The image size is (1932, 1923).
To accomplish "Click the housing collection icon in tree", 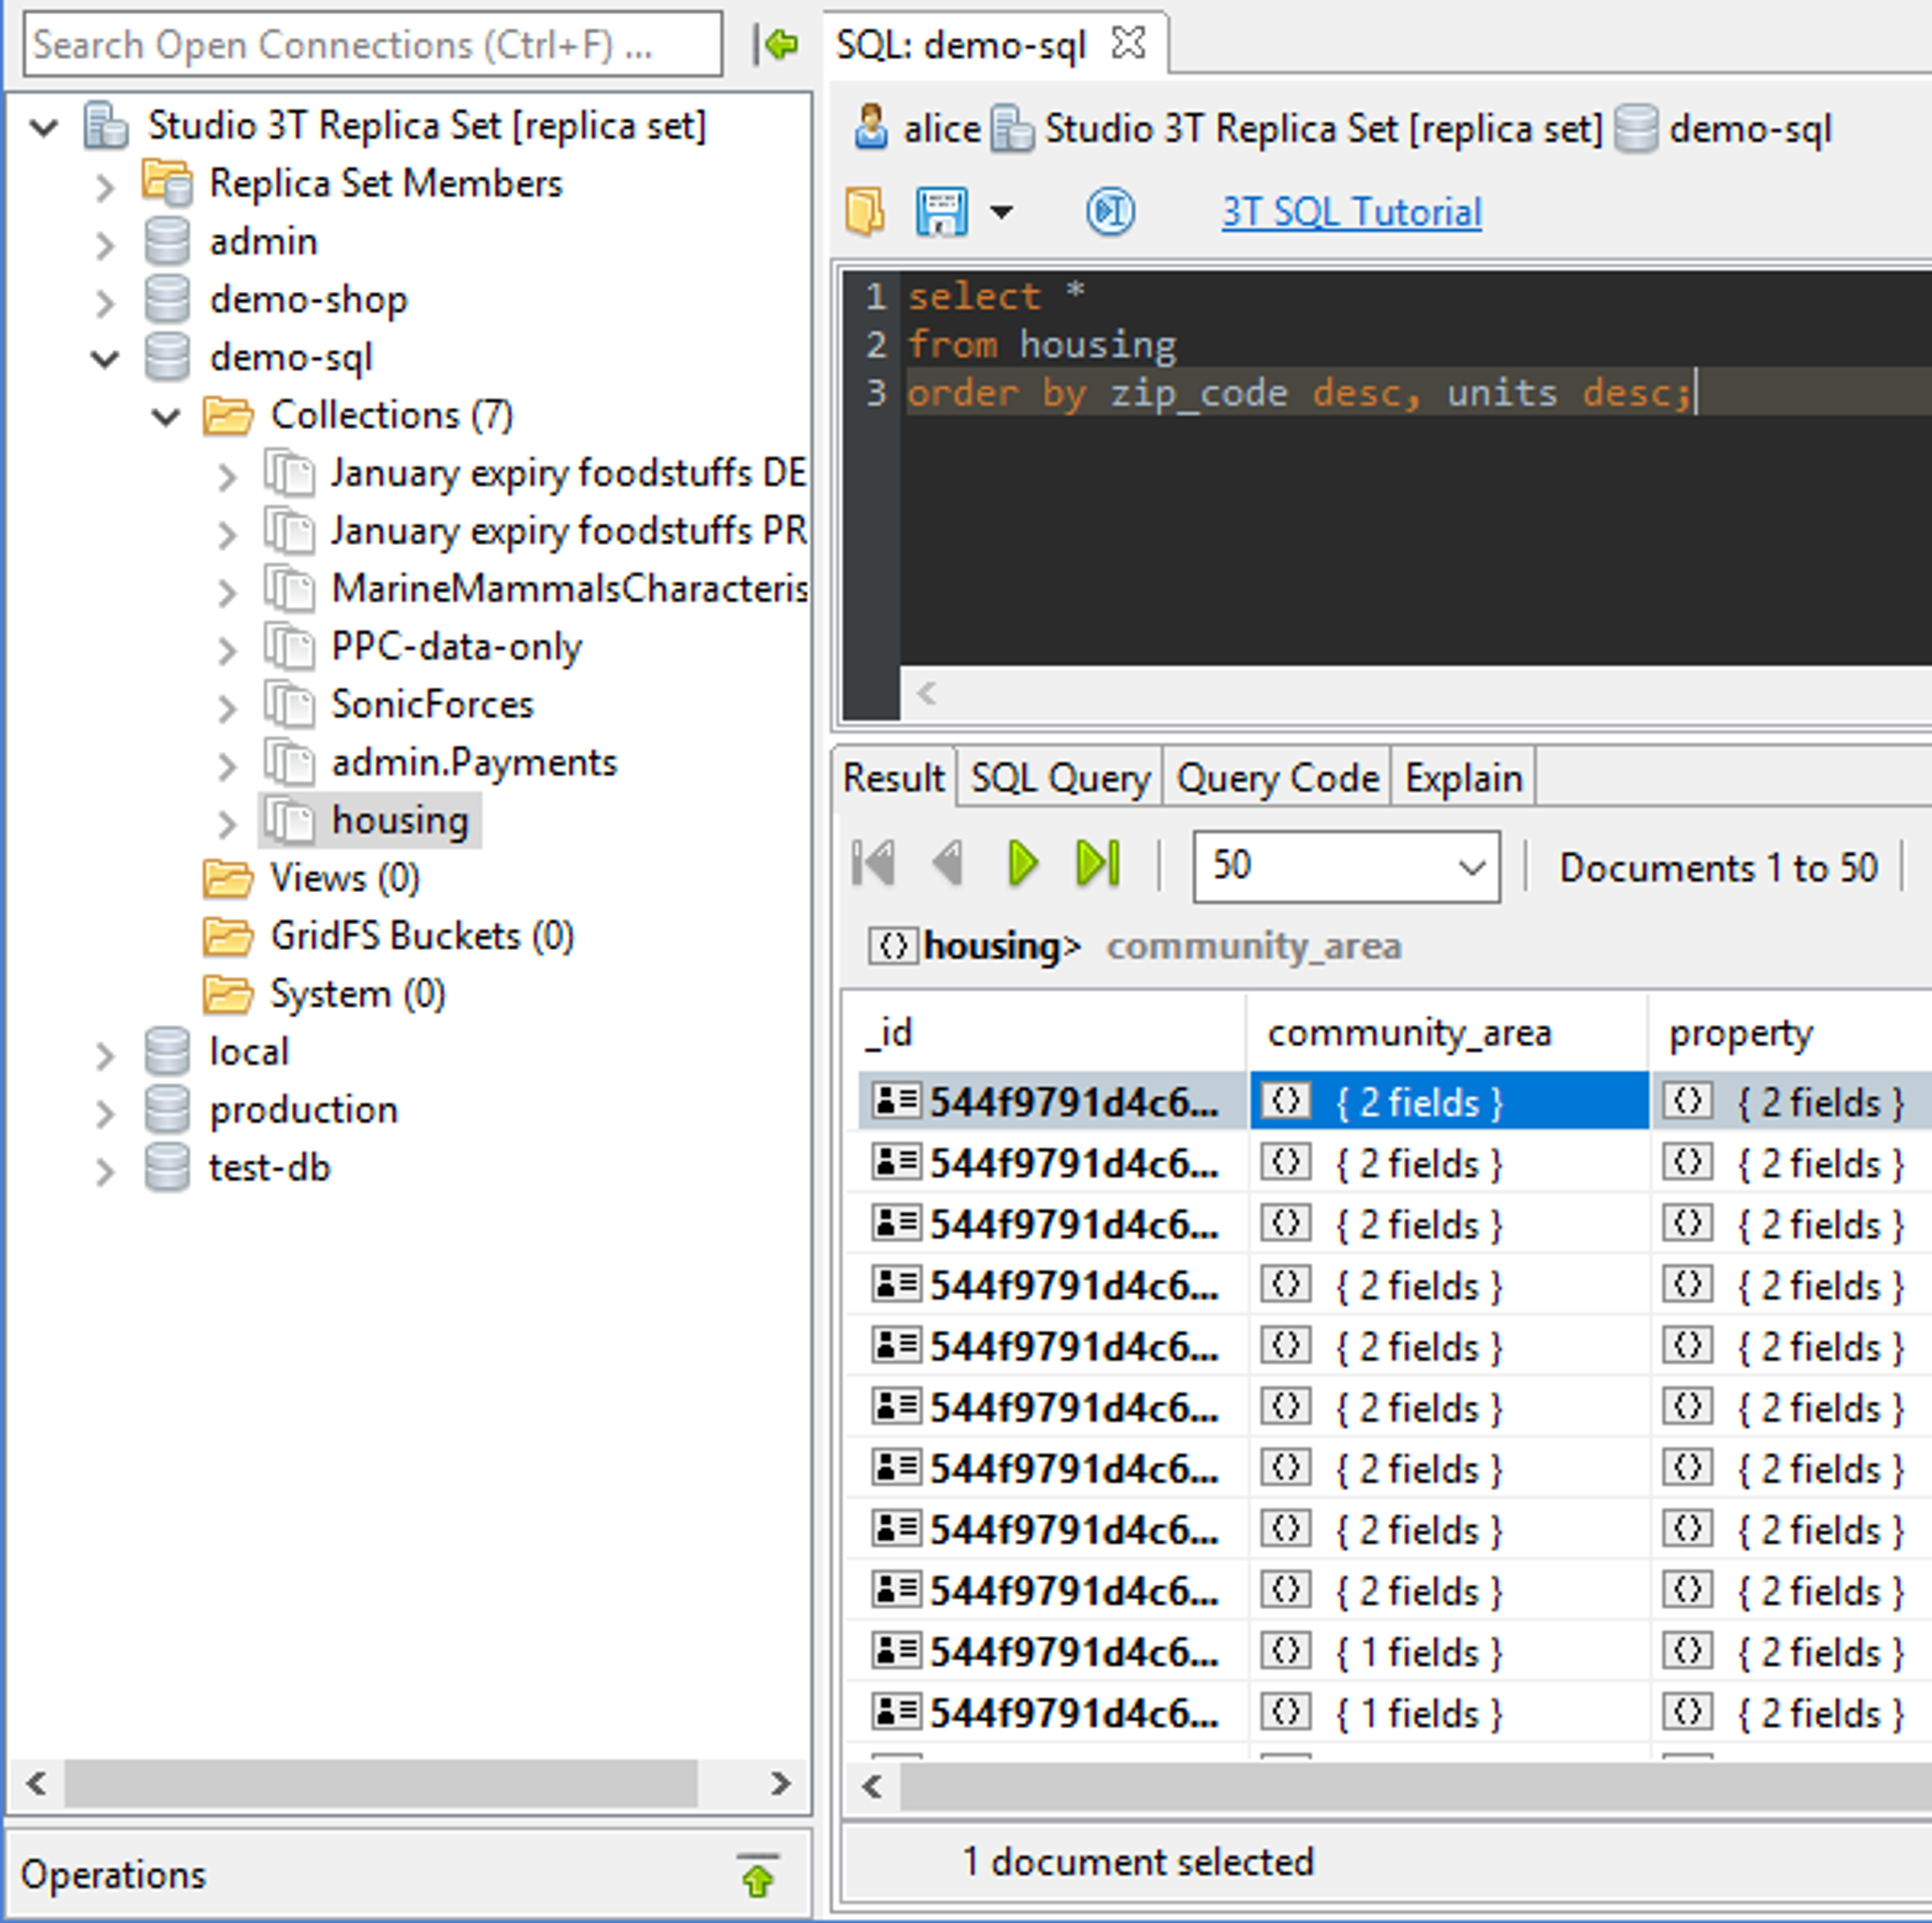I will pyautogui.click(x=290, y=821).
